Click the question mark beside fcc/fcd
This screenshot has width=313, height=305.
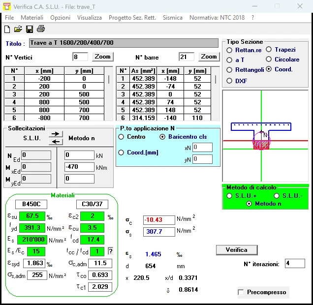click(x=110, y=251)
